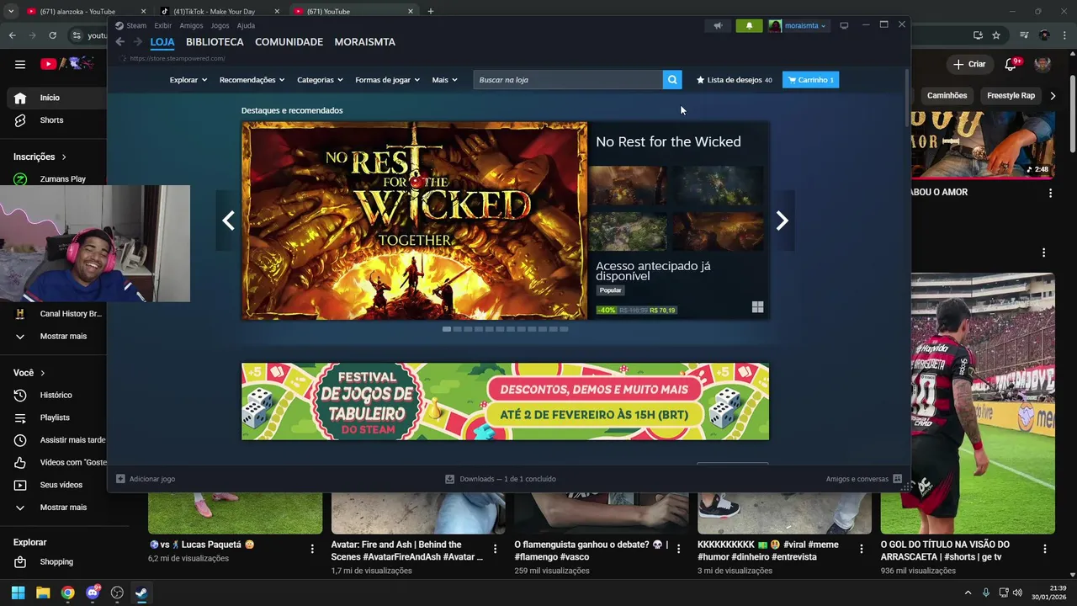Image resolution: width=1077 pixels, height=606 pixels.
Task: Open the Exibir menu in Steam
Action: tap(163, 25)
